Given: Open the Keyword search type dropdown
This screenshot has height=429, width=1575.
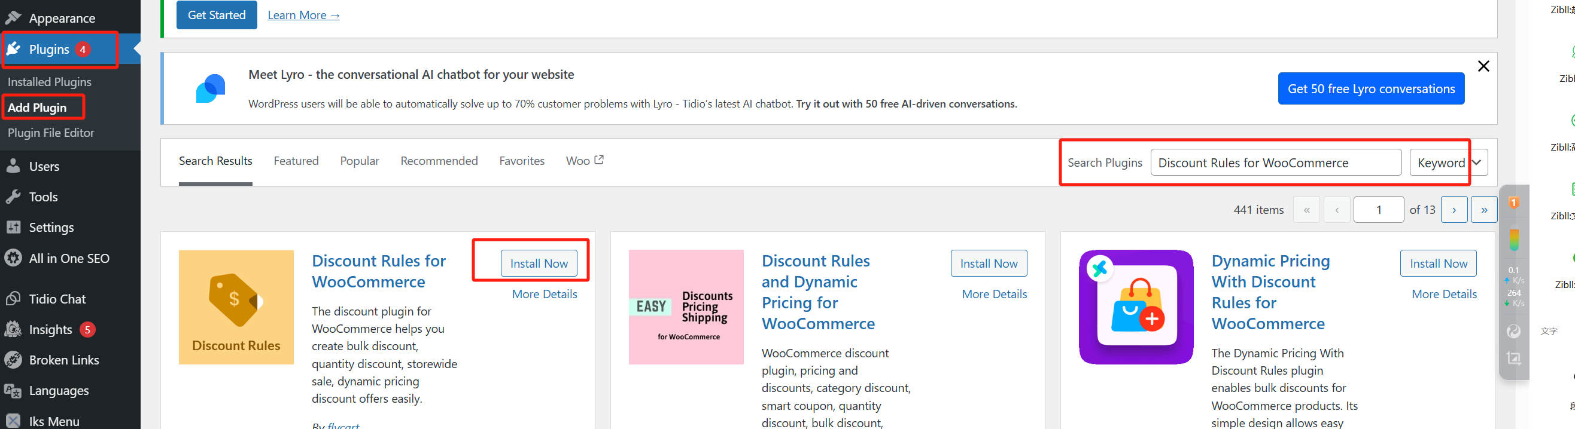Looking at the screenshot, I should point(1448,163).
